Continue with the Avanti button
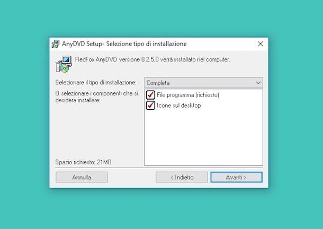Viewport: 323px width, 229px height. pos(237,177)
